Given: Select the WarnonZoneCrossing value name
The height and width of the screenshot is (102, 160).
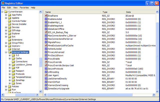Looking at the screenshot, I should [x=58, y=85].
